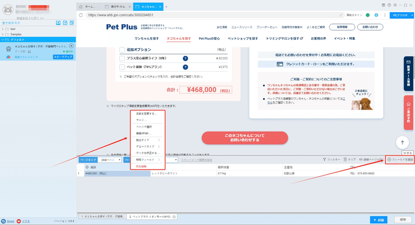
Task: Check the 追加オプション checkbox
Action: (x=122, y=49)
